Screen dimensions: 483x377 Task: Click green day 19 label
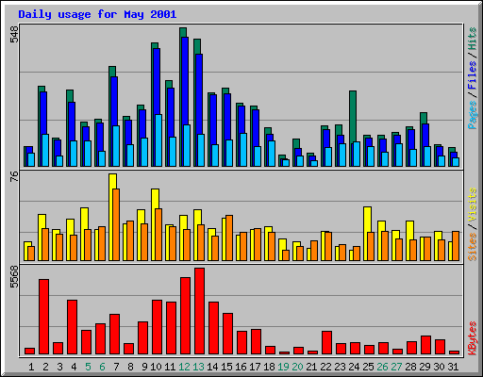pos(283,367)
